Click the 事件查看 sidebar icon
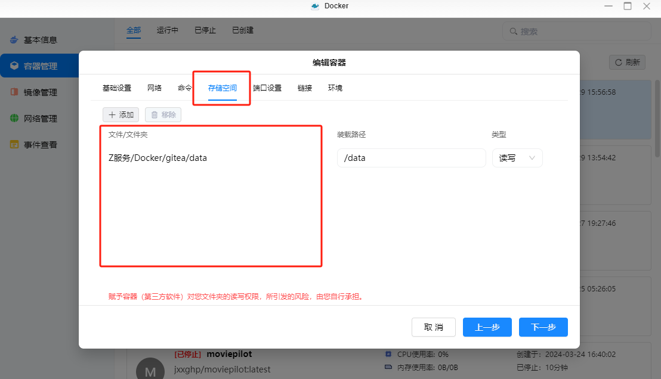Viewport: 661px width, 379px height. (x=14, y=145)
